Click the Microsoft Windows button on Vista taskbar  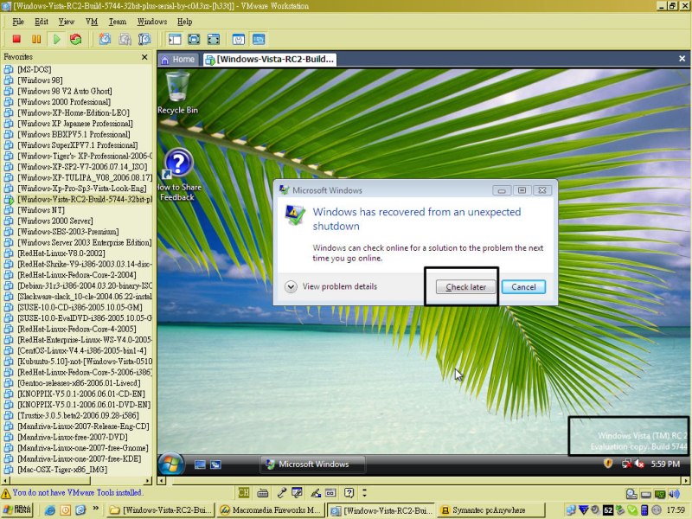pos(313,465)
